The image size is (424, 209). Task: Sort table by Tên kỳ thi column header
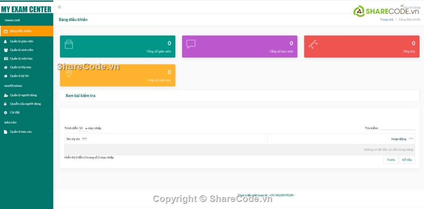[73, 139]
